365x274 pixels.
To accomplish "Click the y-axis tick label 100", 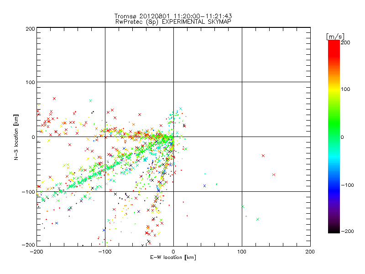I will pyautogui.click(x=29, y=82).
